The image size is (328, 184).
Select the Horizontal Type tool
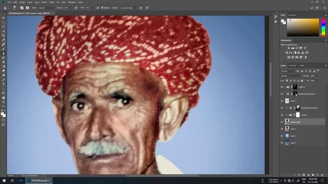coord(4,84)
